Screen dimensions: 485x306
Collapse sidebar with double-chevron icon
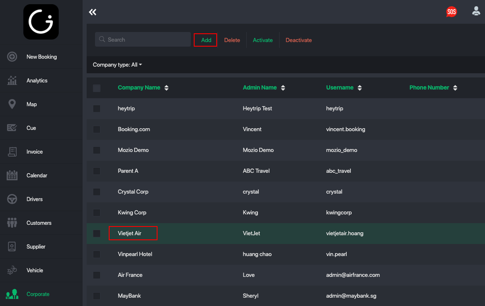click(x=92, y=12)
